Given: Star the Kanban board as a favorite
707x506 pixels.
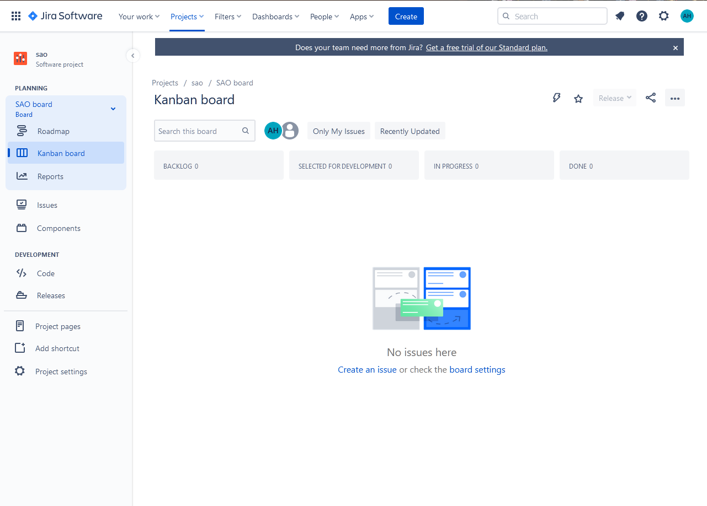Looking at the screenshot, I should pyautogui.click(x=578, y=98).
